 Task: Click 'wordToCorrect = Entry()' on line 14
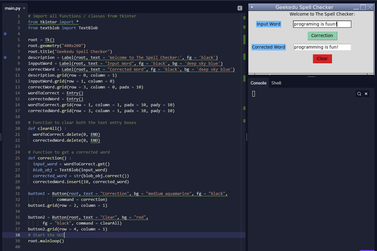56,93
